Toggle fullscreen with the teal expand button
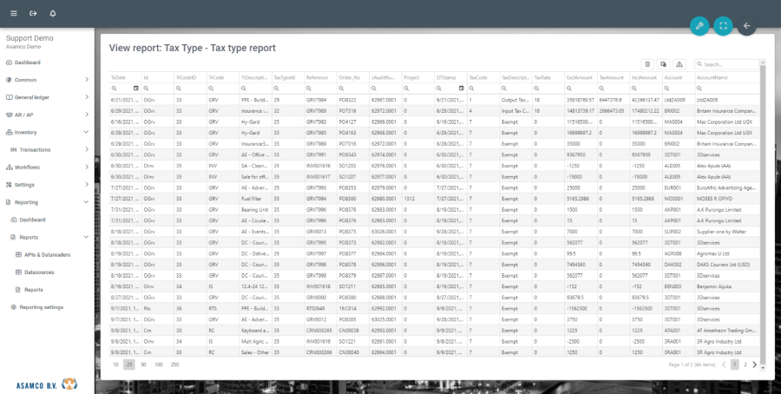781x394 pixels. (x=724, y=26)
